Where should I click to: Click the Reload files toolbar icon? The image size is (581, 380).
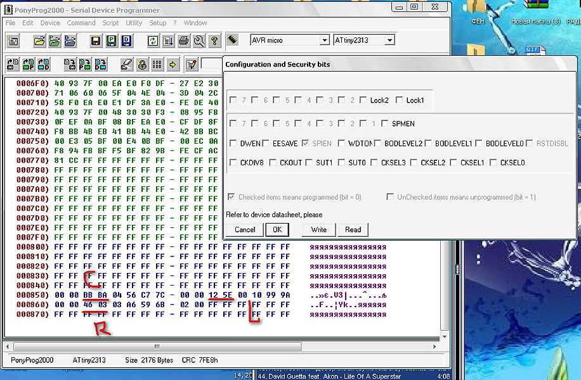tap(153, 41)
